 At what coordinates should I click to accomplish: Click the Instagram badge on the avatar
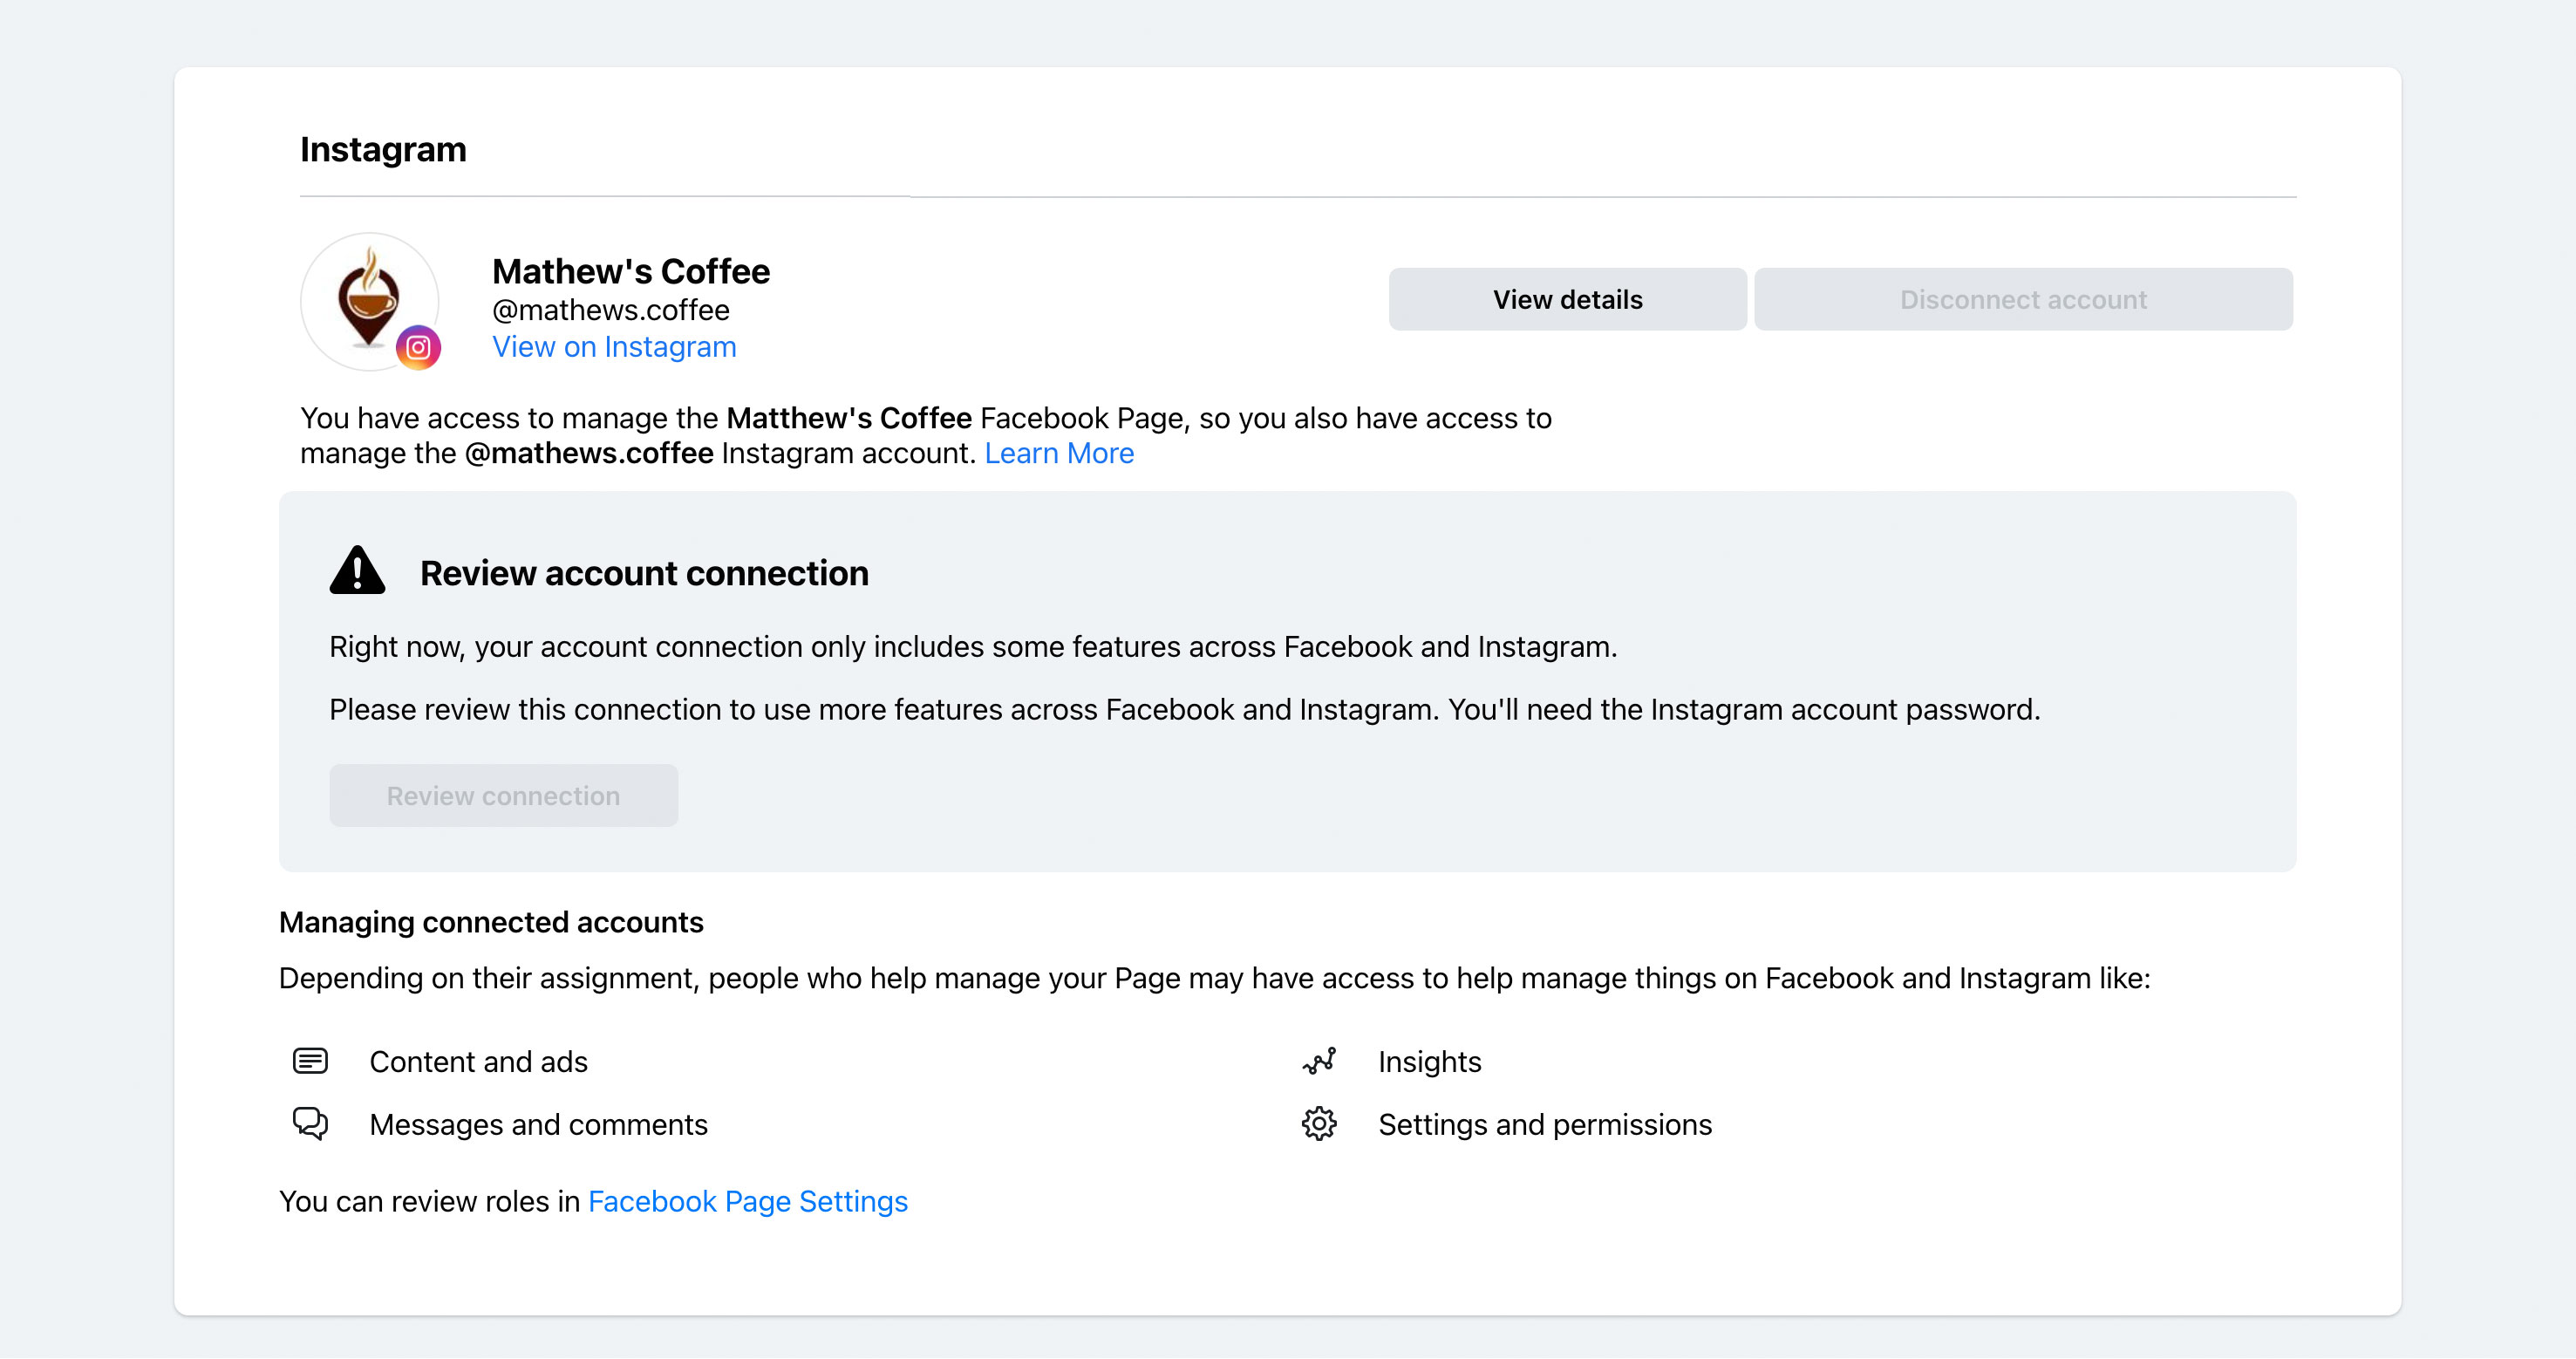418,348
